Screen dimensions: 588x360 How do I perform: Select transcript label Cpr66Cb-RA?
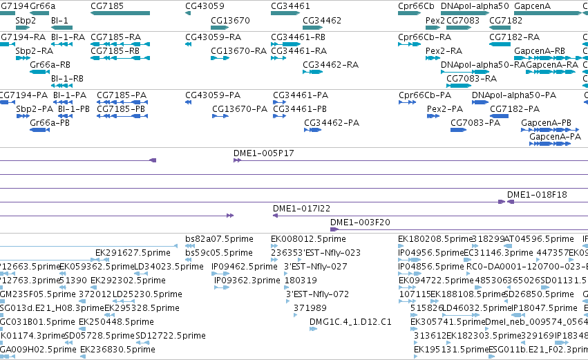(424, 37)
